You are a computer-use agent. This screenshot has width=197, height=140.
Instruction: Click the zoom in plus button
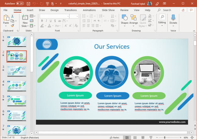coord(180,137)
